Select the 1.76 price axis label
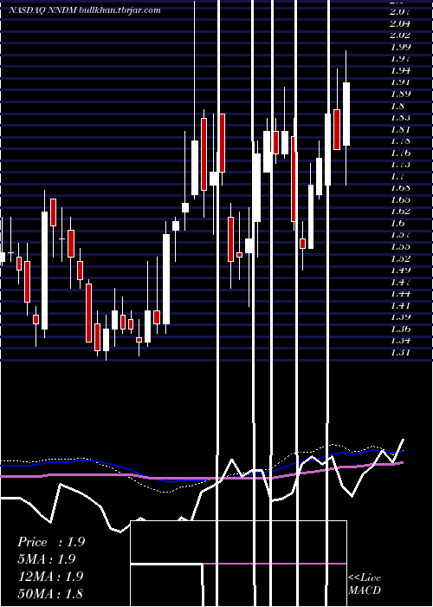Image resolution: width=433 pixels, height=607 pixels. [x=400, y=153]
